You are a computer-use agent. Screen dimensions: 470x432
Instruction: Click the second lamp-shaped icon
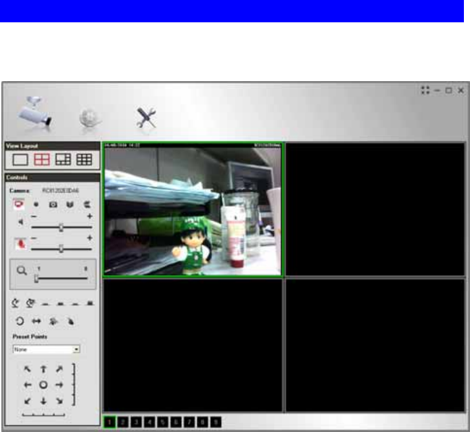30,303
